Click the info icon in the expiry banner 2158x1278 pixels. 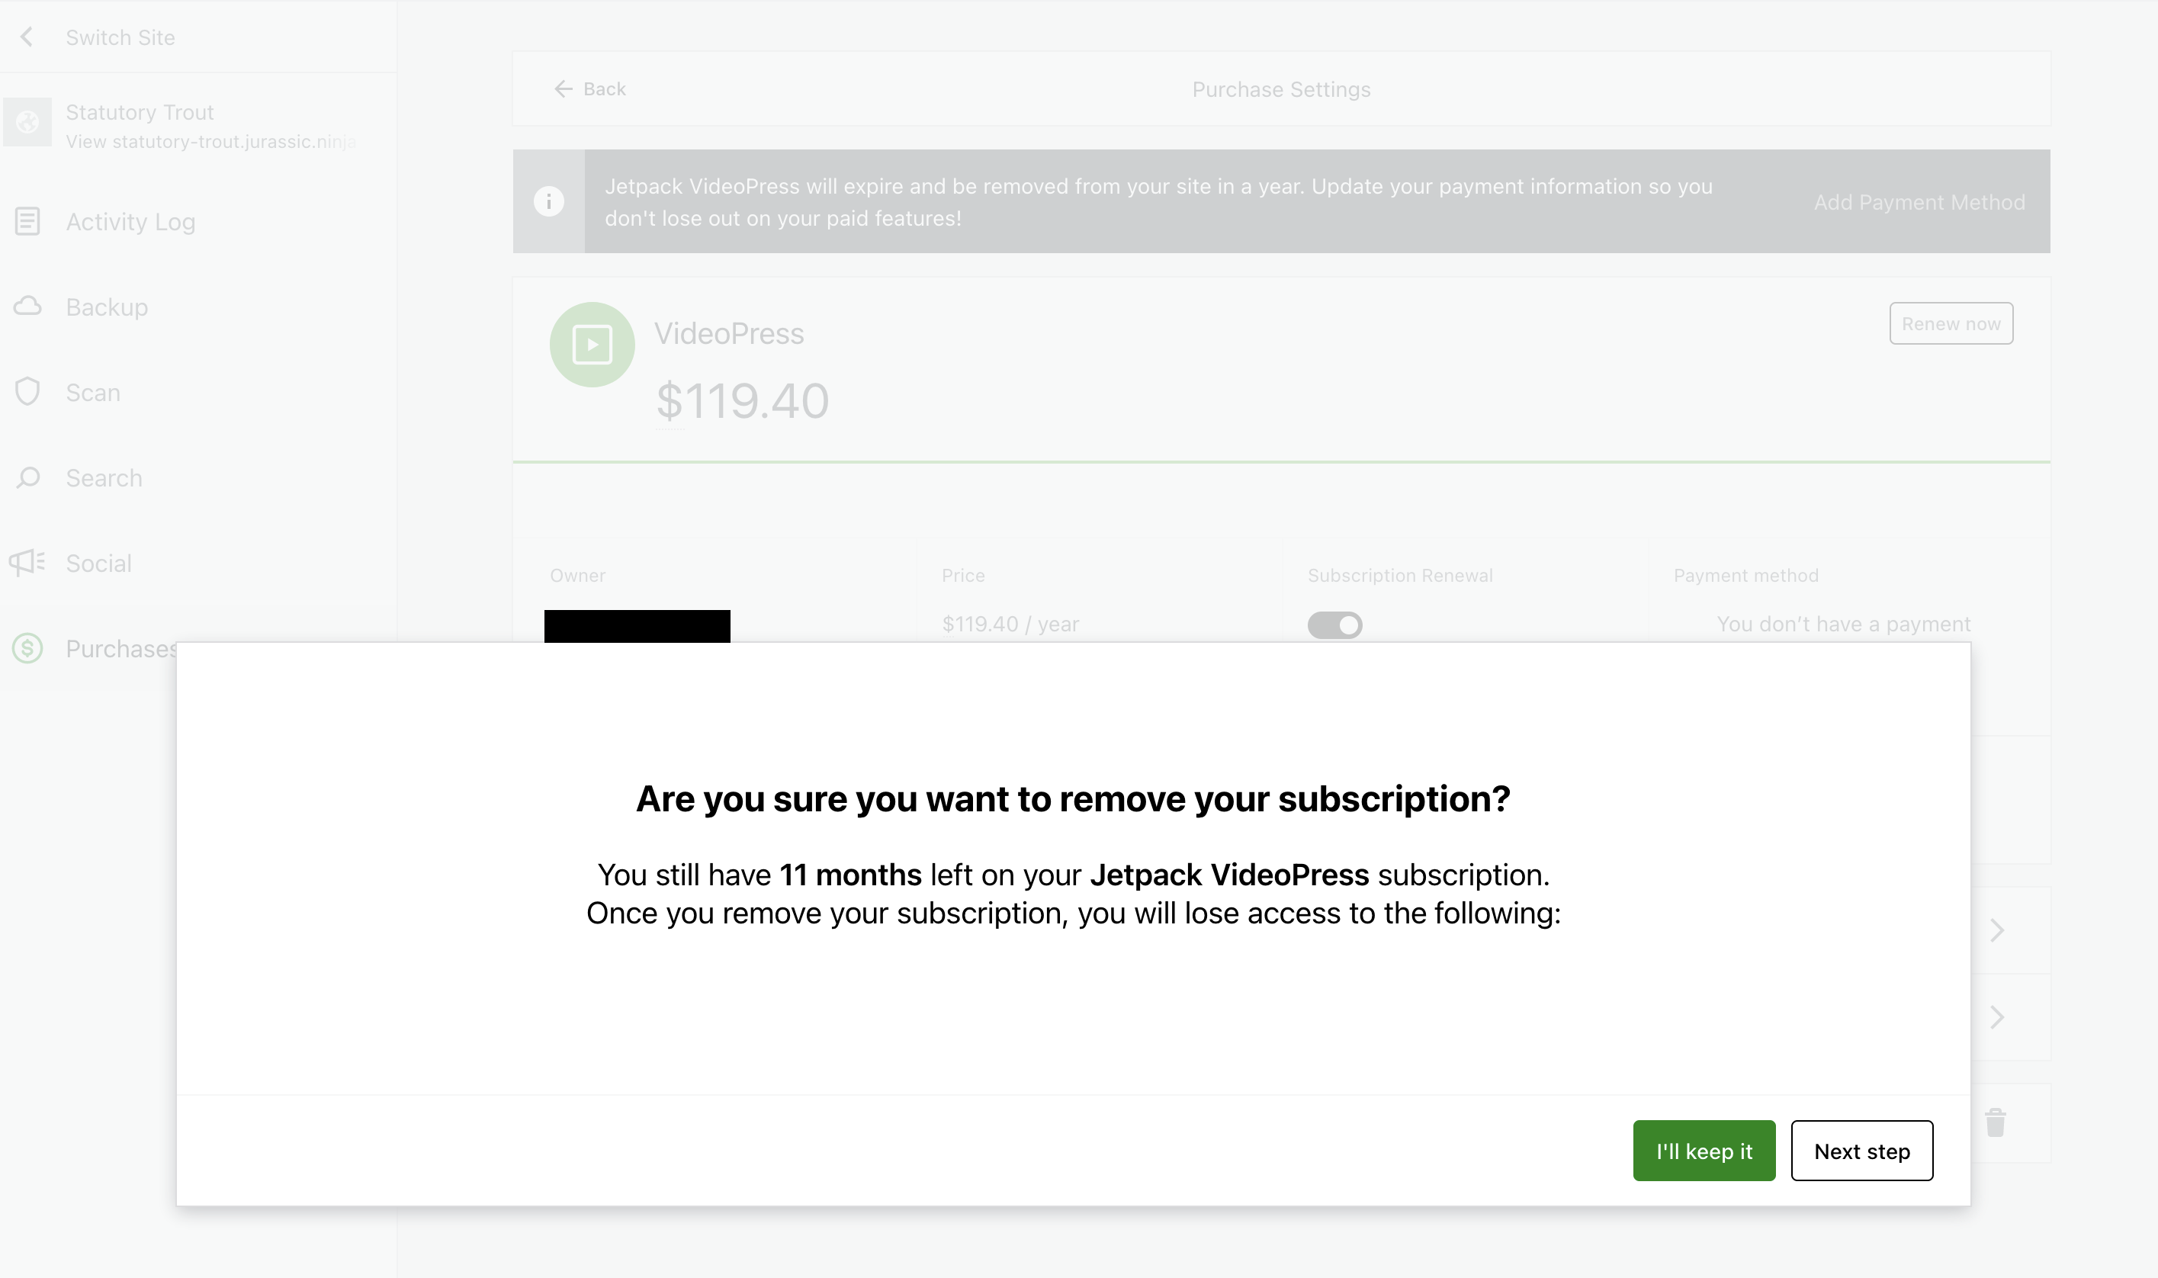click(x=549, y=201)
